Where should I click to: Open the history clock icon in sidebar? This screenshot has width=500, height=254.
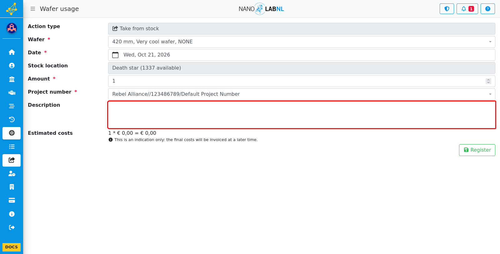click(12, 120)
